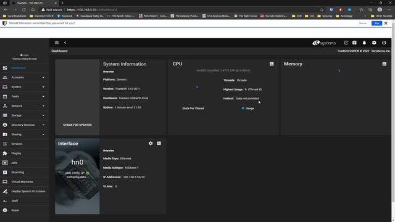Expand the System menu arrow
Viewport: 395px width, 222px height.
point(43,87)
